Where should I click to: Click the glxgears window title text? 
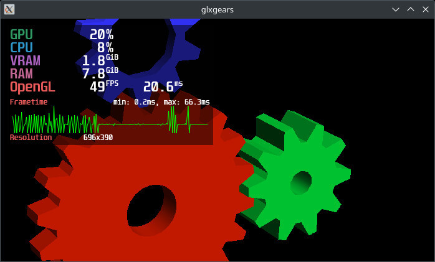click(217, 9)
